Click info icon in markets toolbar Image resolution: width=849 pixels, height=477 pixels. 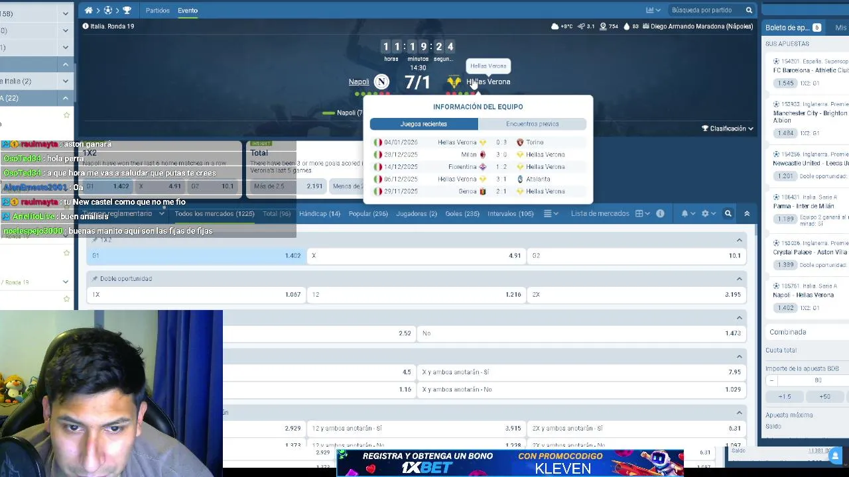(660, 214)
